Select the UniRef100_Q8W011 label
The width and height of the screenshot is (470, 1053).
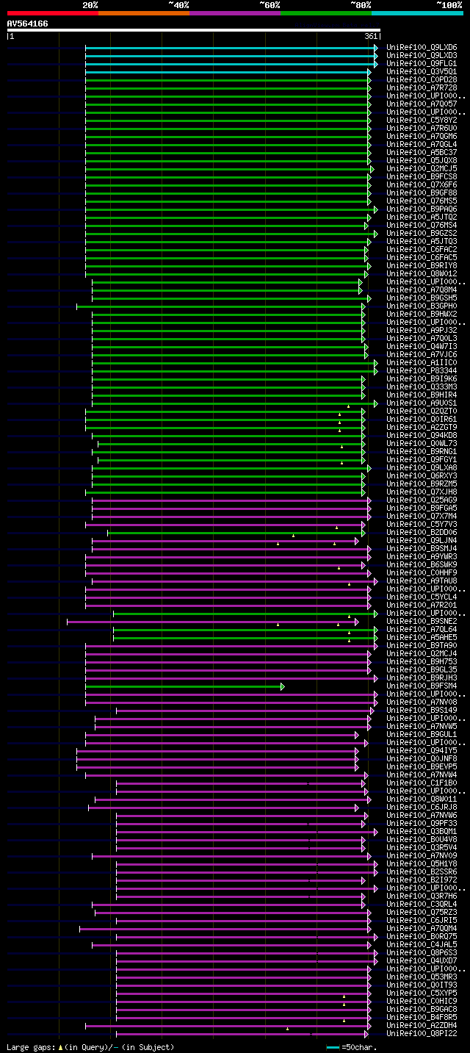(422, 799)
